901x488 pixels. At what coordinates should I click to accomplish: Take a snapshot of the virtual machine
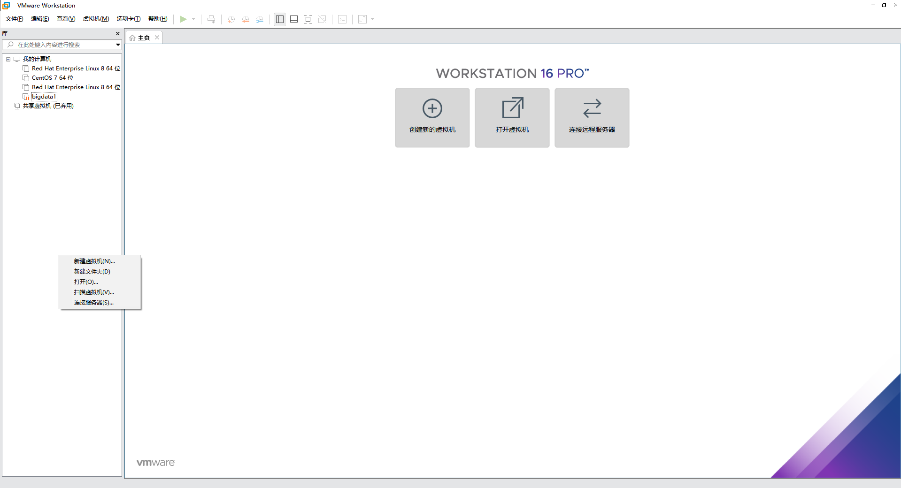pyautogui.click(x=231, y=19)
